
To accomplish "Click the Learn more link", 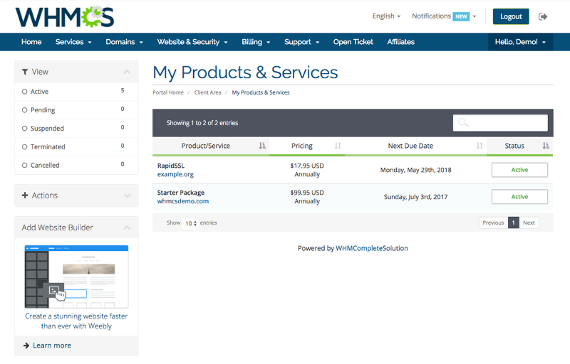I will tap(52, 346).
